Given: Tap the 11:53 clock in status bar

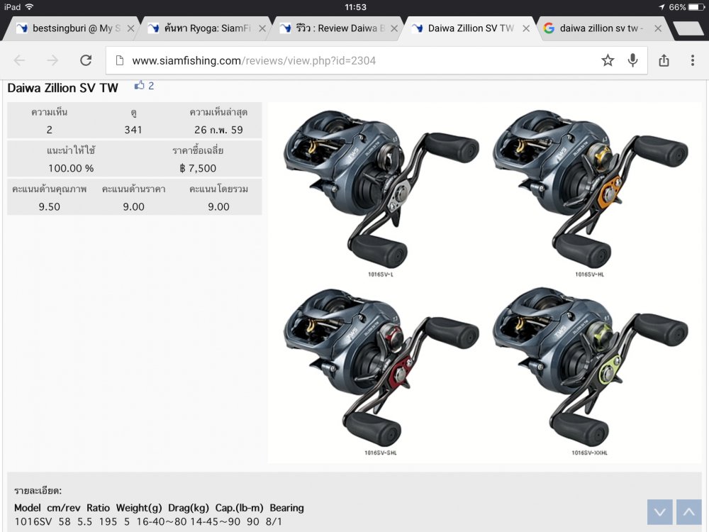Looking at the screenshot, I should 355,7.
